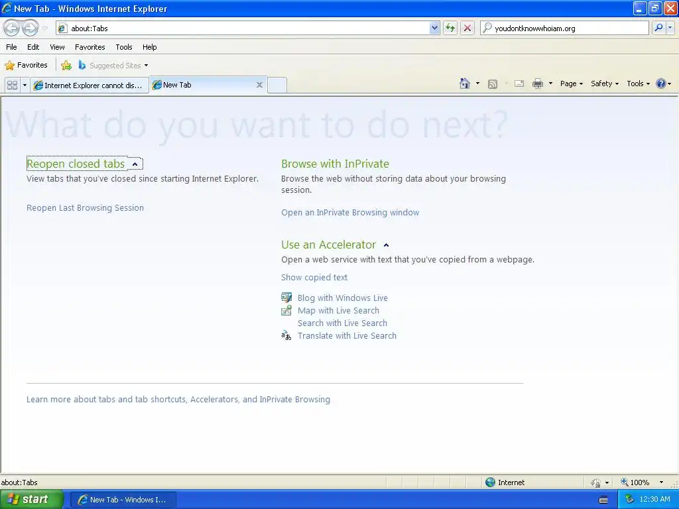679x509 pixels.
Task: Click the Search magnifier button
Action: coord(658,28)
